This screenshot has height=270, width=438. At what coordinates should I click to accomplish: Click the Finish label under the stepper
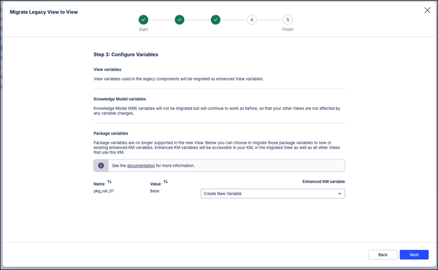pos(288,30)
